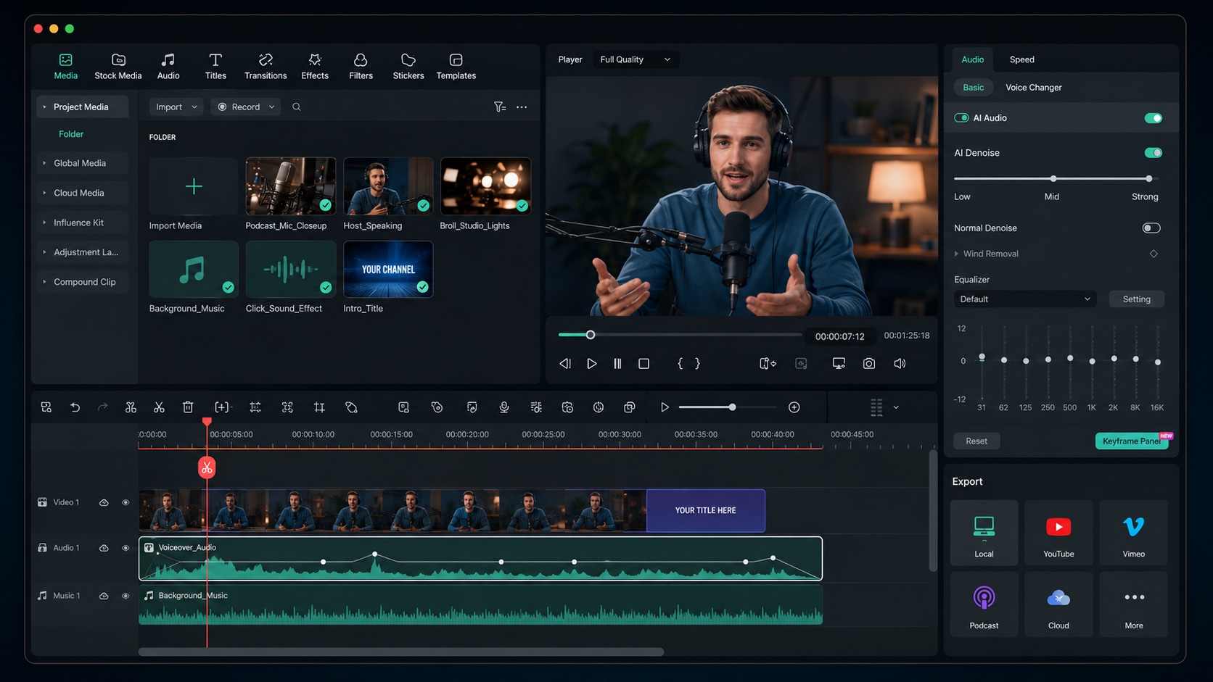Open timeline layout options chevron
The height and width of the screenshot is (682, 1213).
point(896,407)
